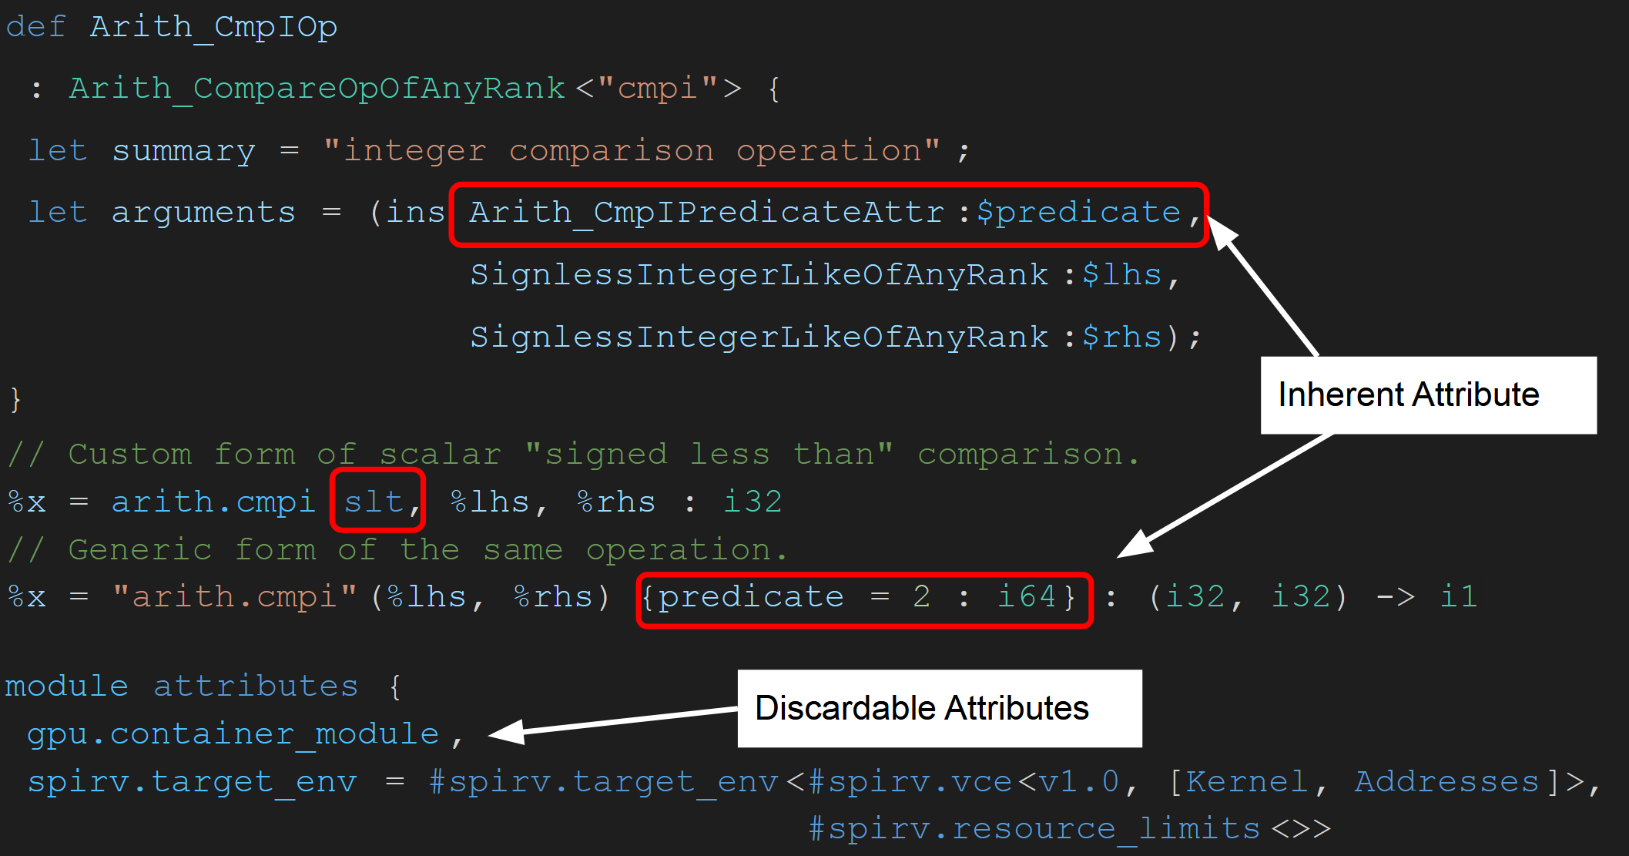Click the highlighted slt predicate
This screenshot has height=856, width=1629.
point(377,500)
